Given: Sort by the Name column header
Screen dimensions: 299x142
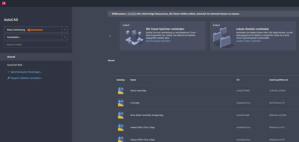Looking at the screenshot, I should pyautogui.click(x=133, y=80).
